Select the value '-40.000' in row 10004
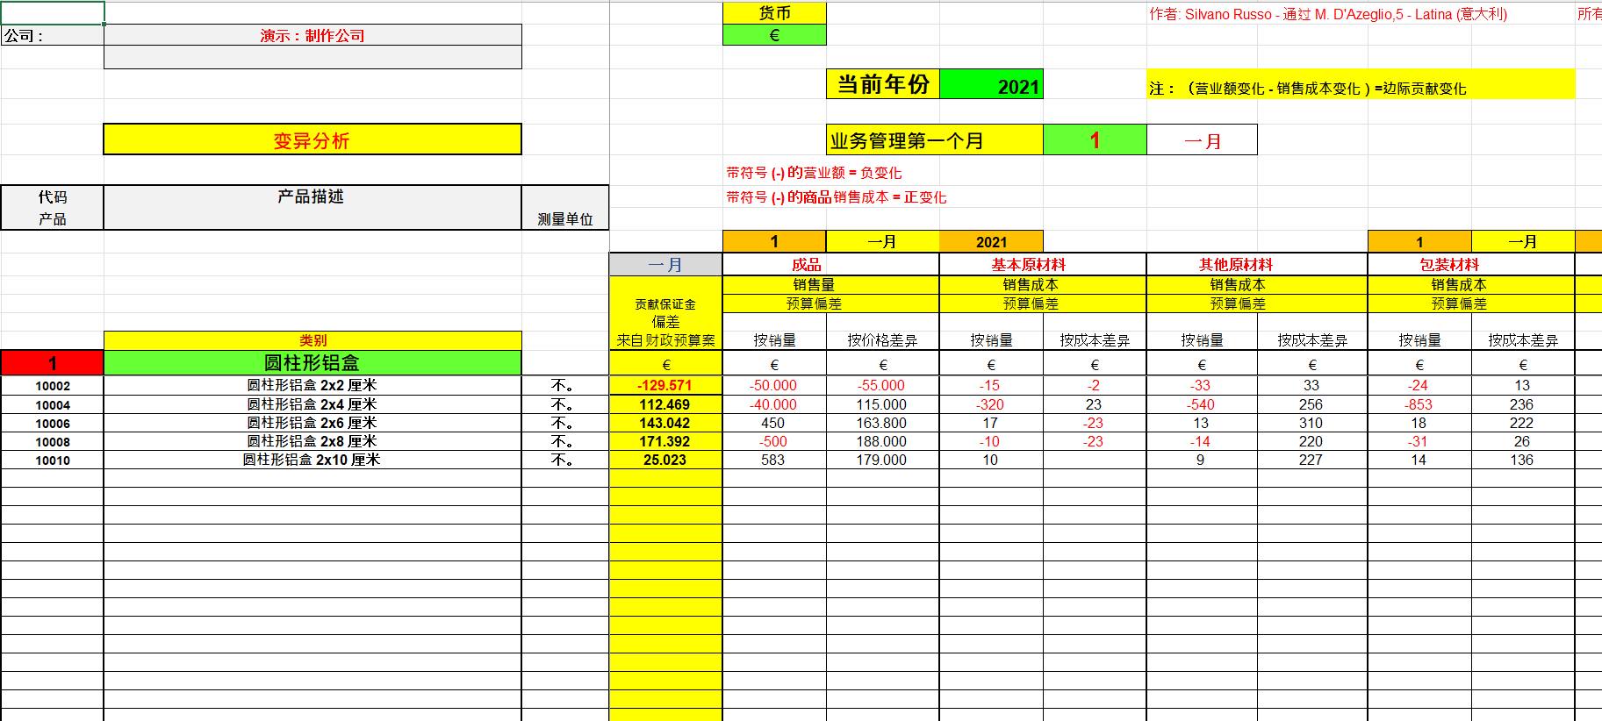Viewport: 1602px width, 721px height. point(774,404)
